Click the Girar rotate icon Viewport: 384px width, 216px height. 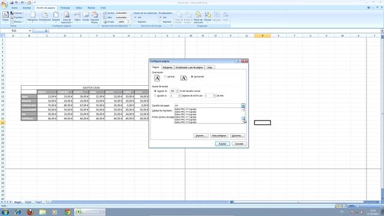click(x=226, y=17)
